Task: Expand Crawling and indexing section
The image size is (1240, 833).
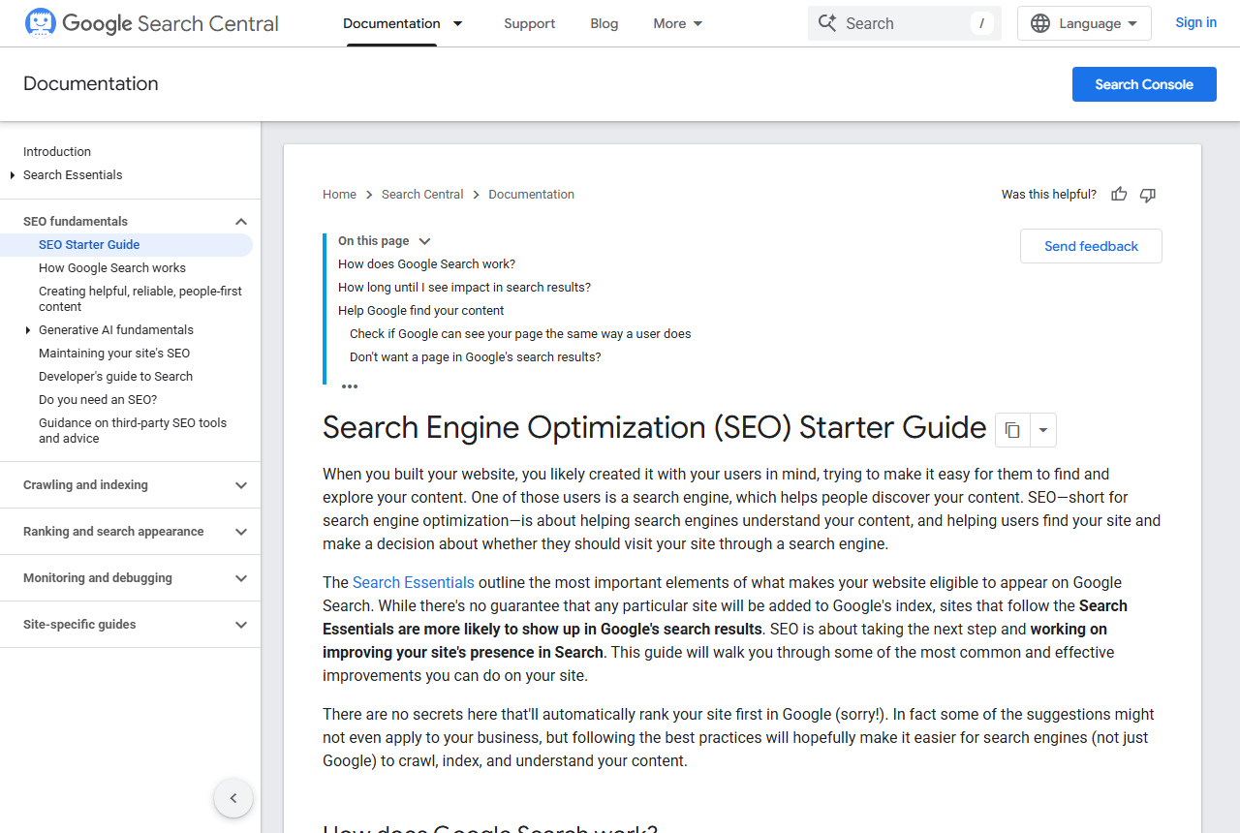Action: [x=241, y=485]
